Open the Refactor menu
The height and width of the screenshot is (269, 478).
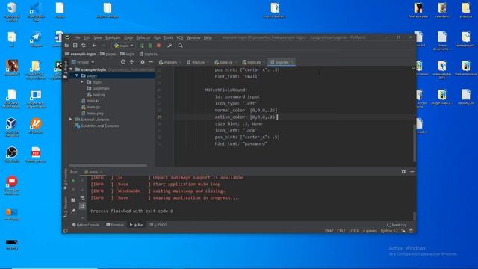(x=143, y=37)
